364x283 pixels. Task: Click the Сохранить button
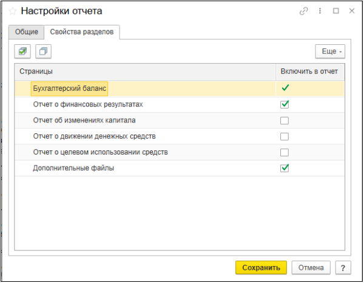261,268
